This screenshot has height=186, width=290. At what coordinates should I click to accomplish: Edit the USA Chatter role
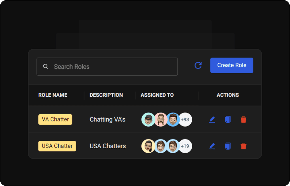212,146
